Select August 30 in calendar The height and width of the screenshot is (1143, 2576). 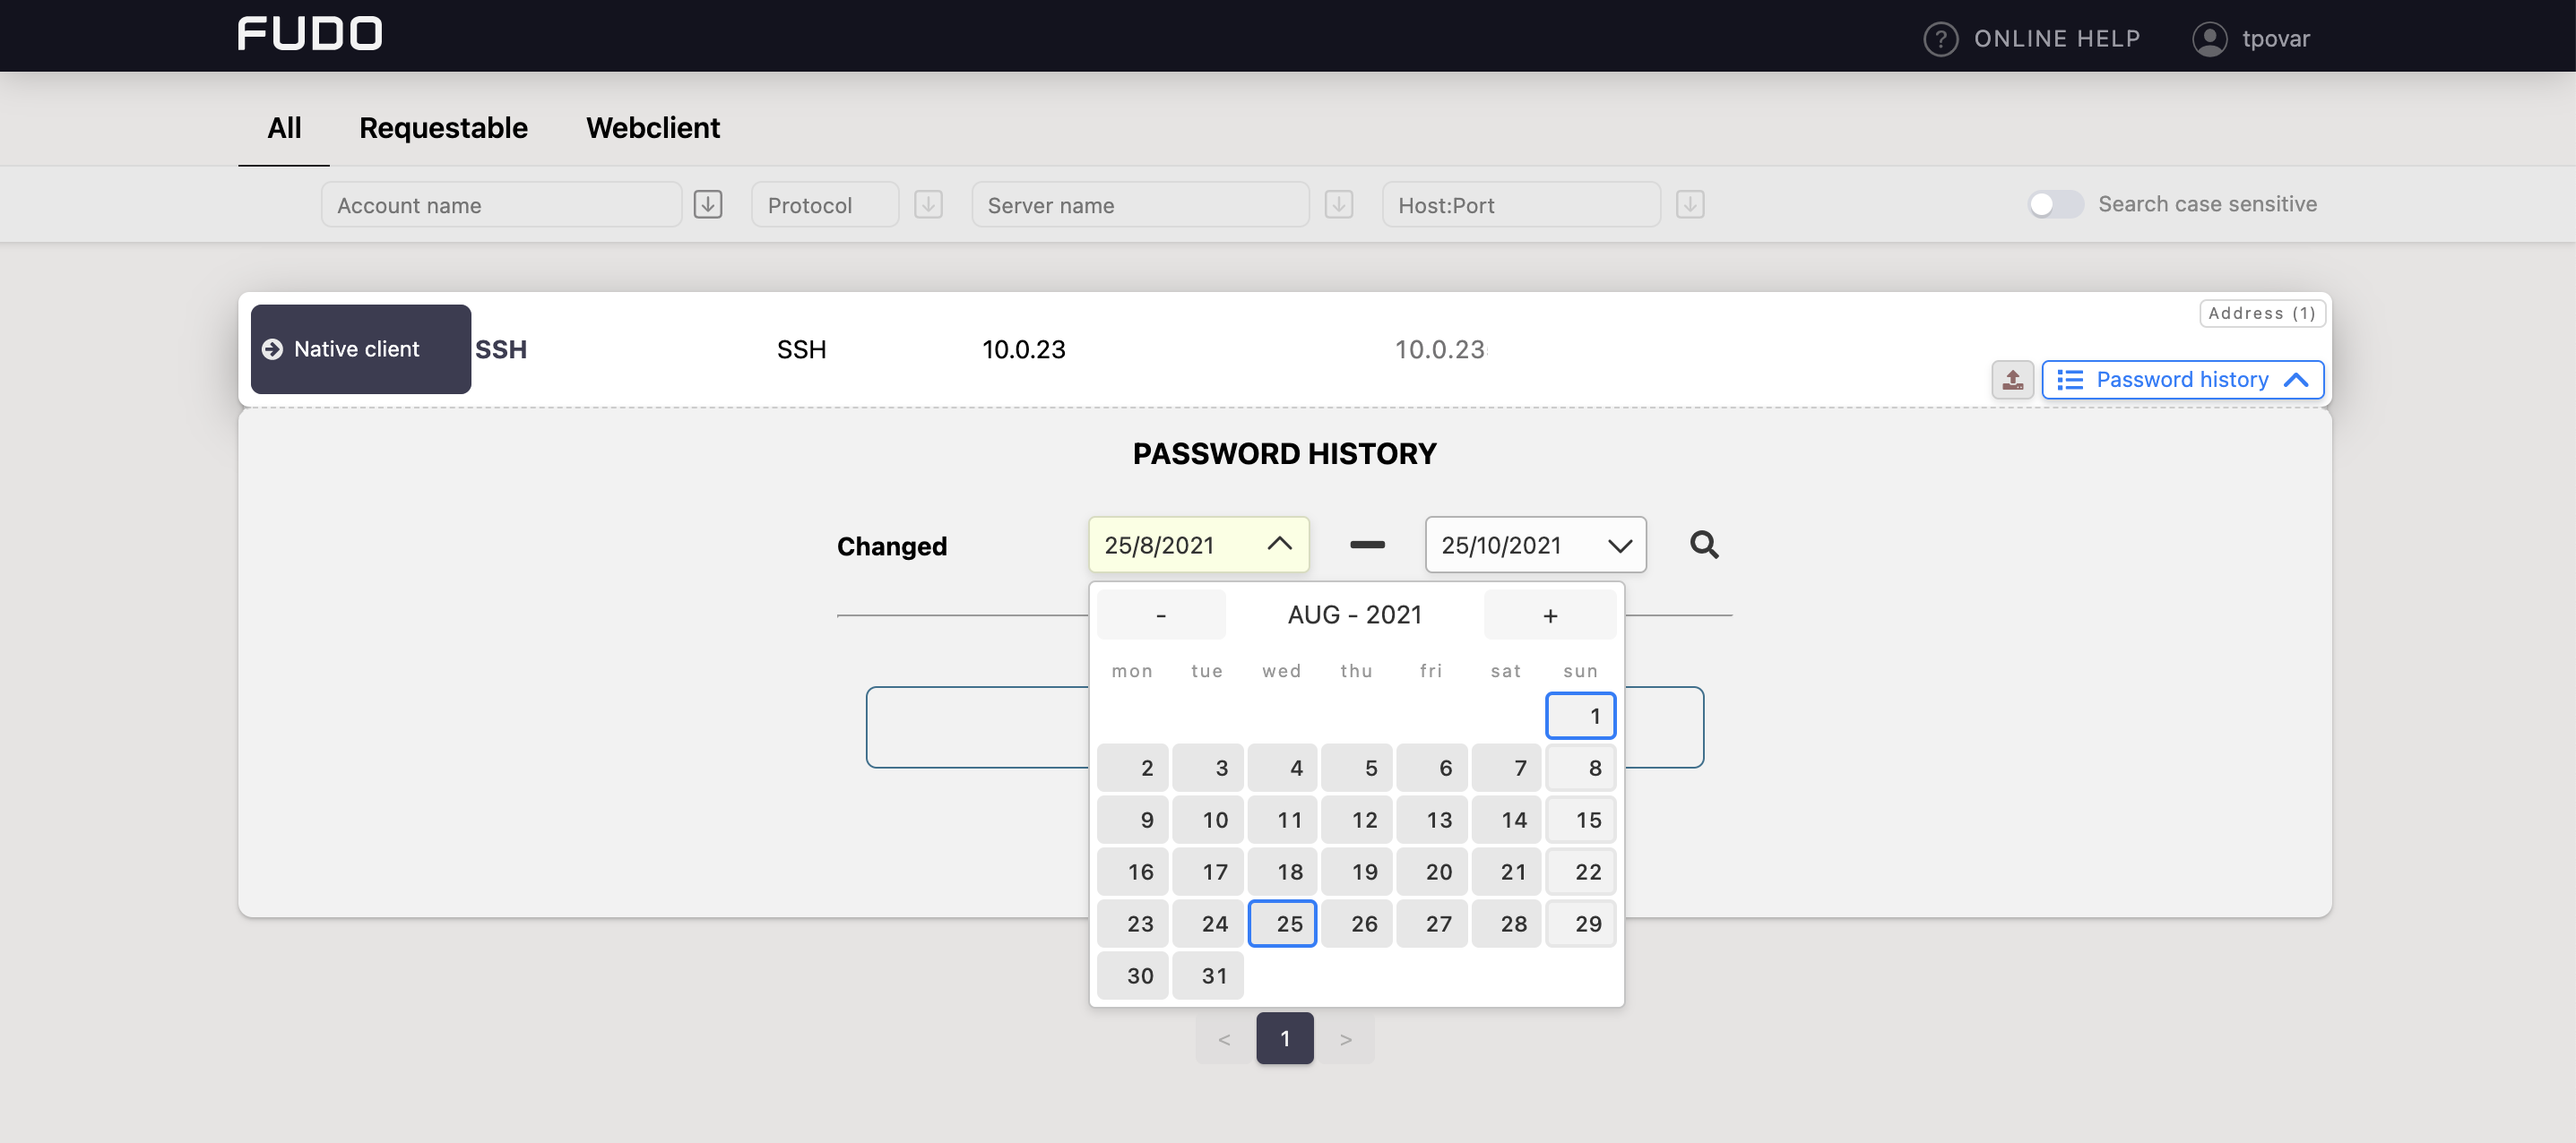(x=1133, y=975)
